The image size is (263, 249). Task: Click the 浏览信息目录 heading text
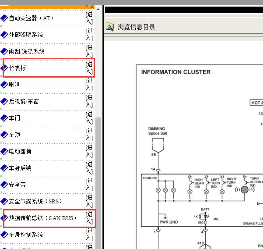(x=136, y=27)
